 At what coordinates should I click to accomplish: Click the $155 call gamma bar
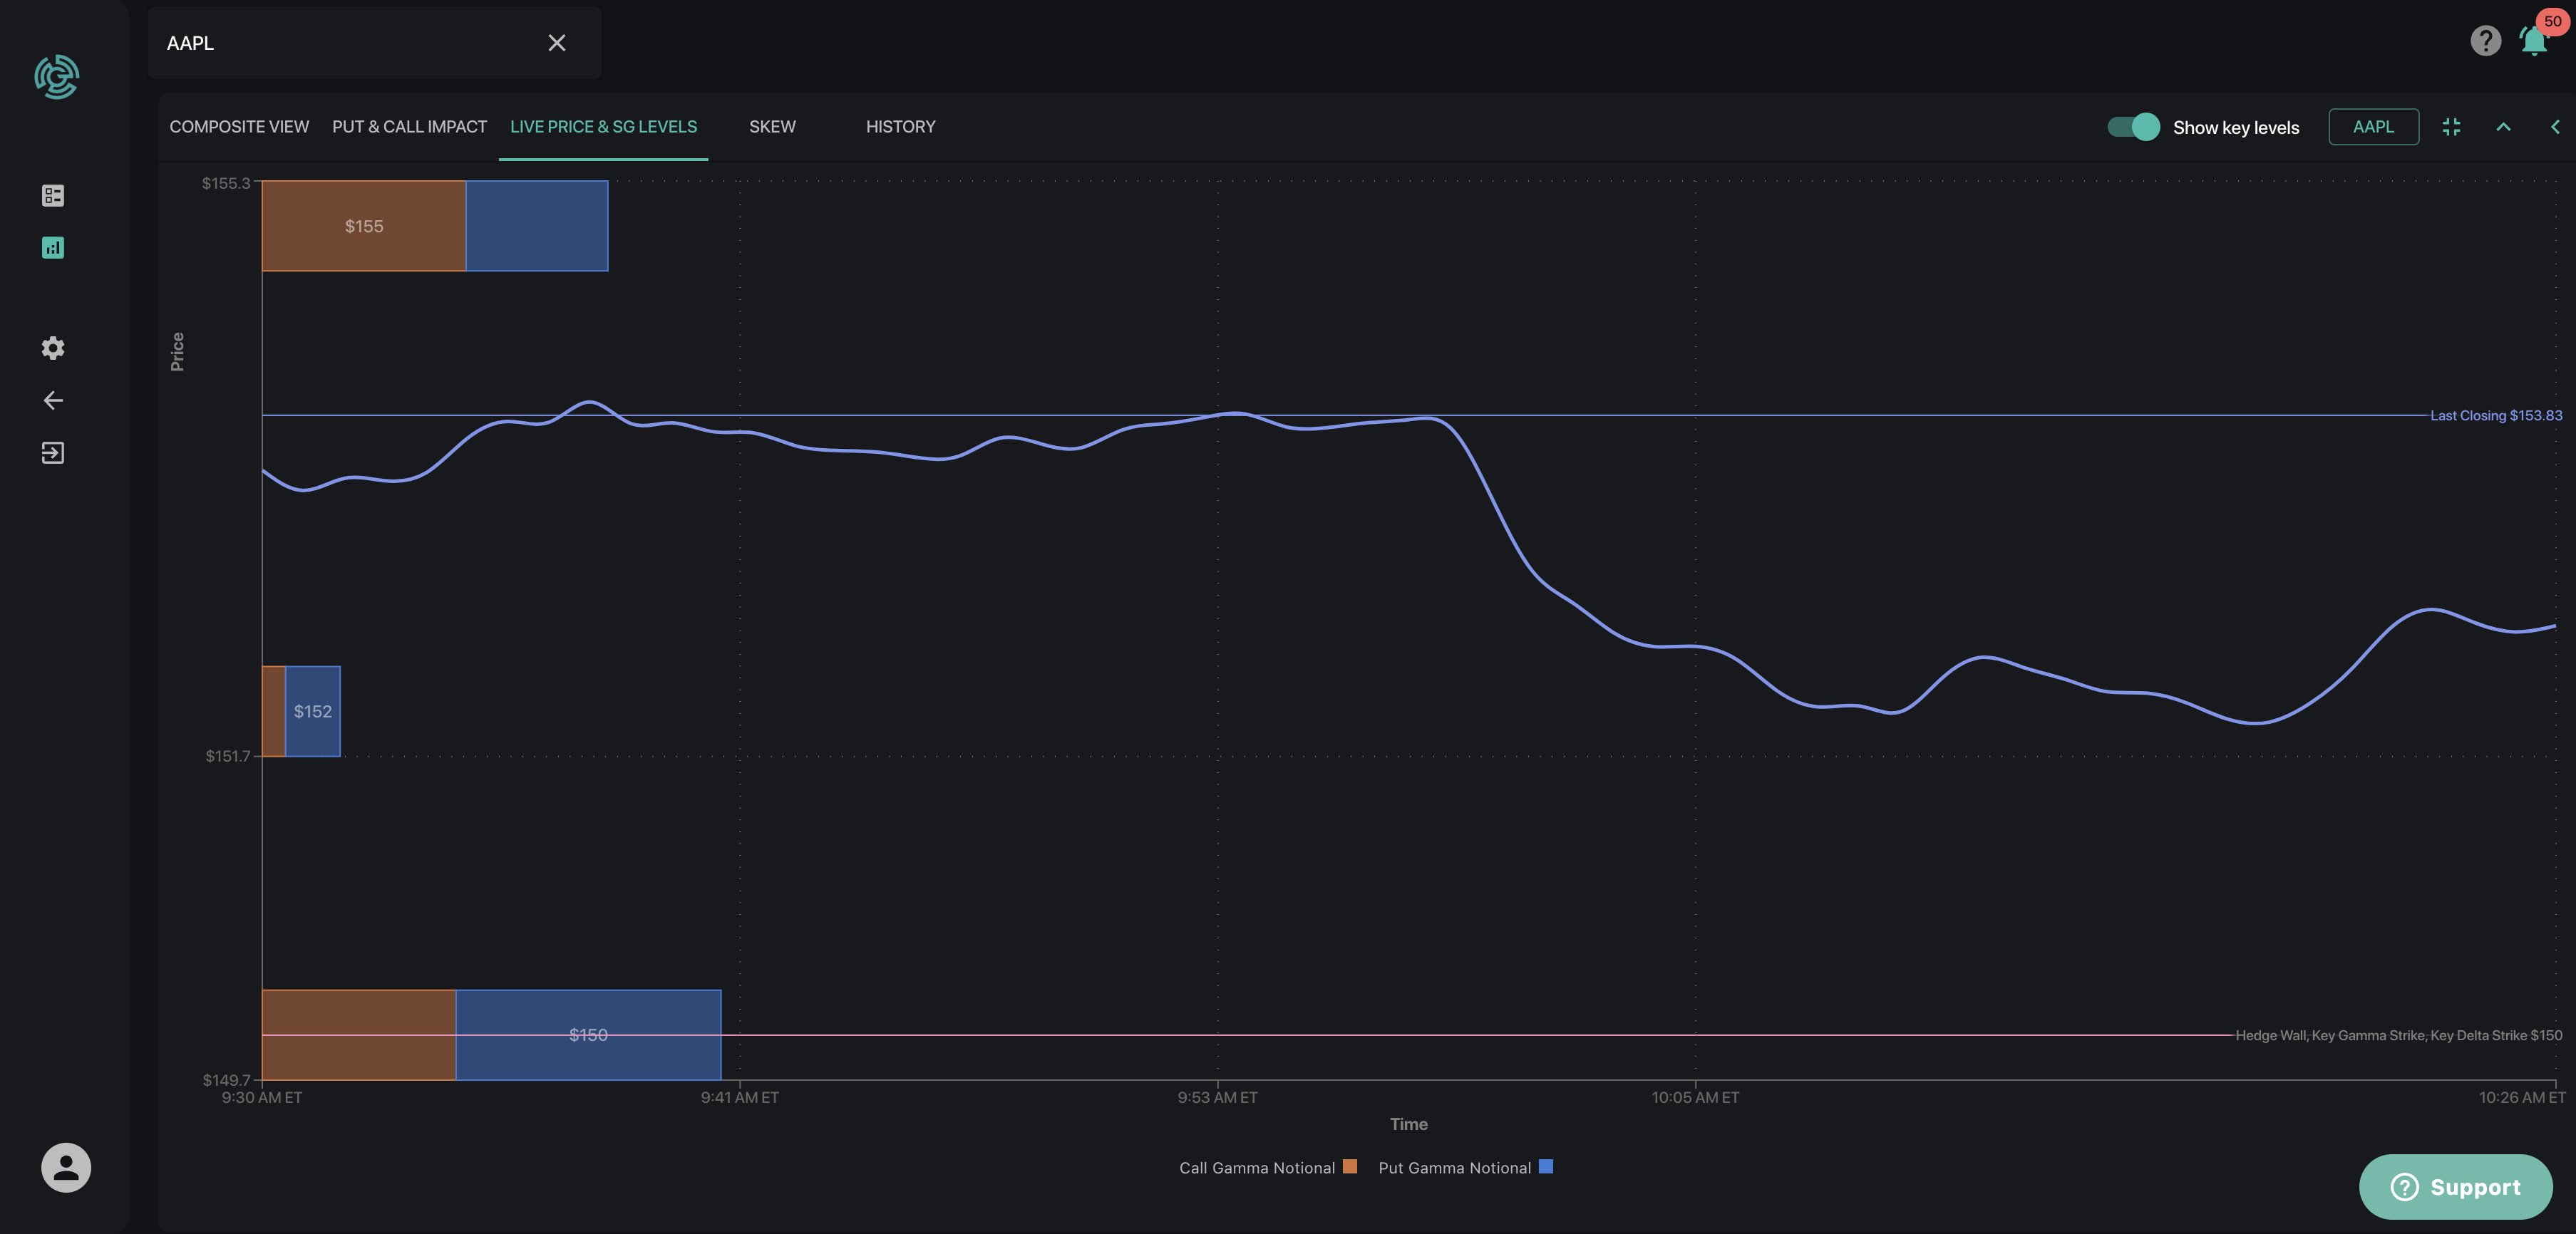tap(364, 226)
